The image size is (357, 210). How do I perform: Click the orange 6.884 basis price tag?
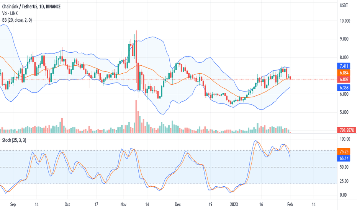(x=344, y=73)
